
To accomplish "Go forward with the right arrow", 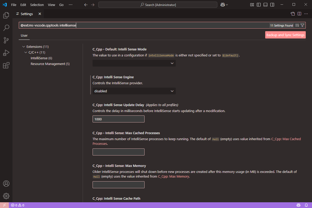I will pyautogui.click(x=93, y=5).
